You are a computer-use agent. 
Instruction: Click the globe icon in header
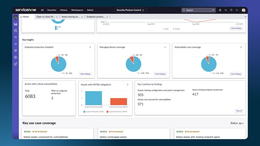pyautogui.click(x=220, y=10)
